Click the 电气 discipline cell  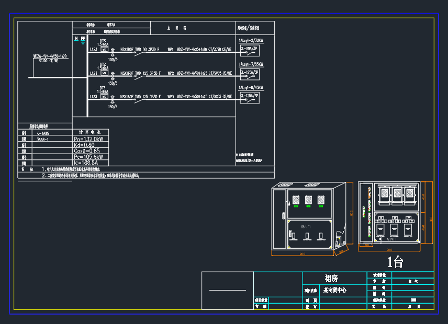click(413, 281)
